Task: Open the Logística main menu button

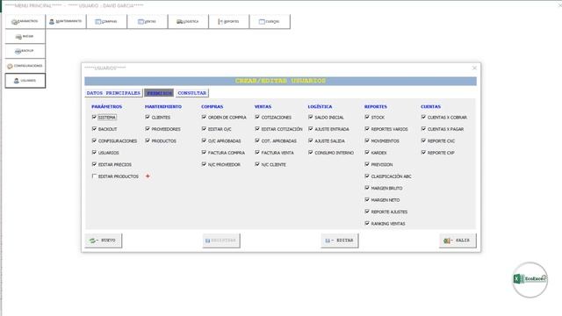Action: (188, 21)
